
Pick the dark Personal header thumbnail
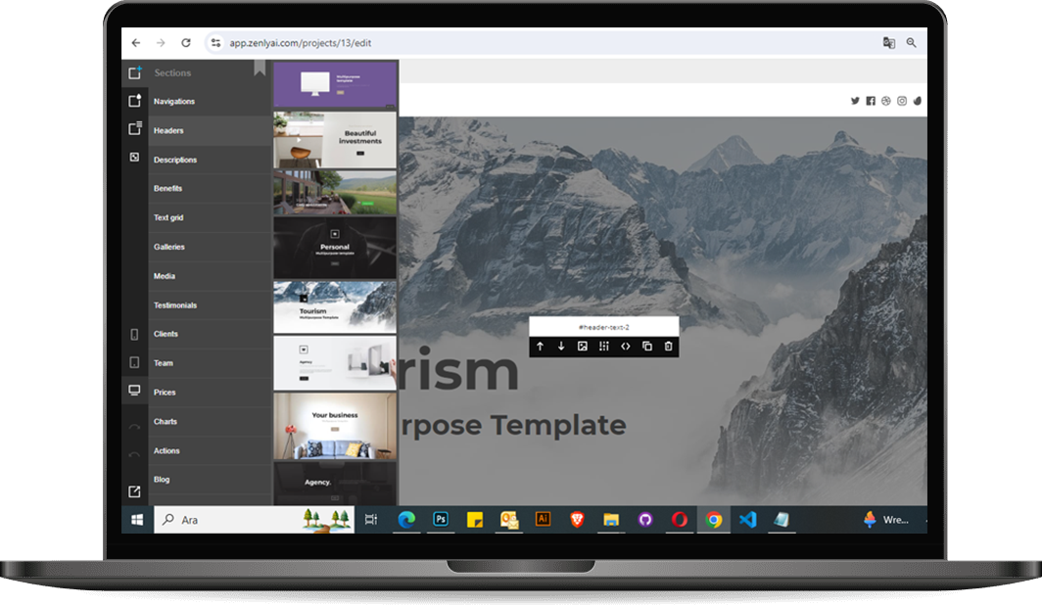point(335,247)
